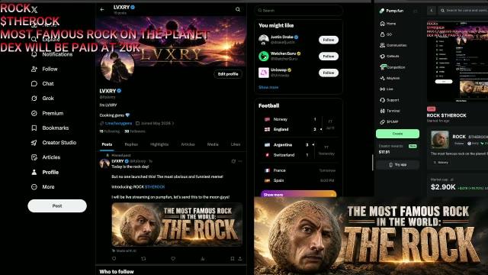Screen dimensions: 488x275
Task: Open Callouts in the Pump.fun sidebar
Action: pyautogui.click(x=390, y=57)
